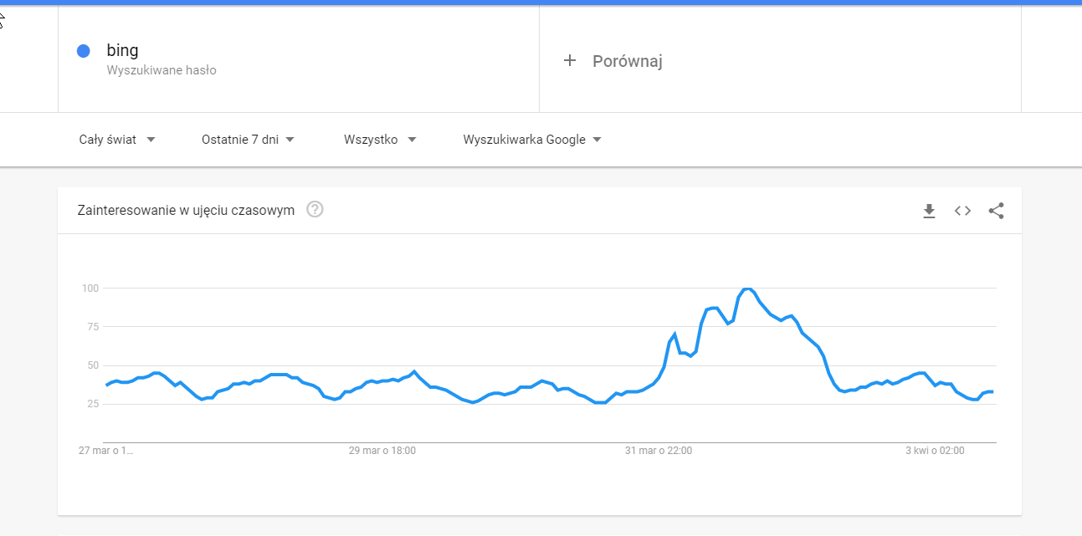The width and height of the screenshot is (1082, 536).
Task: Click the 27 mar axis start label
Action: coord(105,451)
